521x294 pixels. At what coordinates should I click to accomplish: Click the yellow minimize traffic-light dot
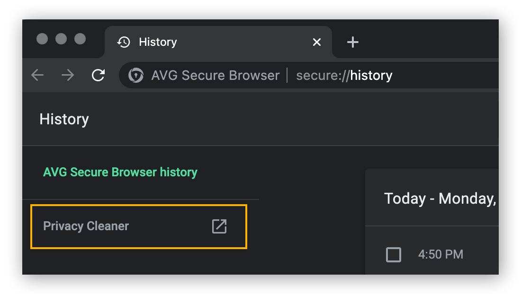(62, 39)
